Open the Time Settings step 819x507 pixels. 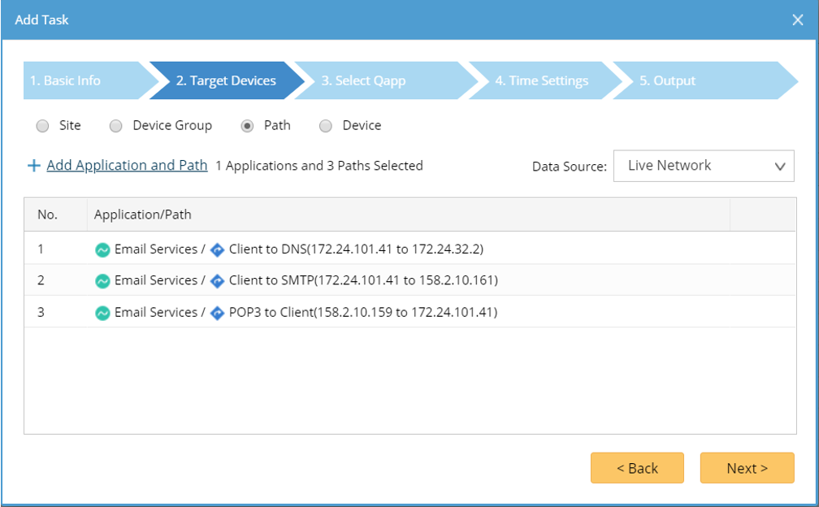pyautogui.click(x=541, y=80)
